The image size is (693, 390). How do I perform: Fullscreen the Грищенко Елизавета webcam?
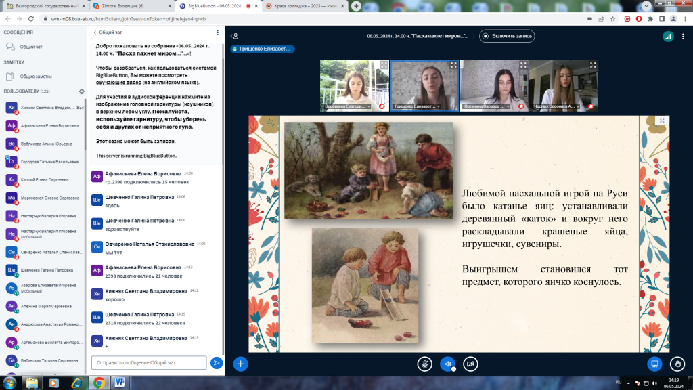click(x=453, y=65)
